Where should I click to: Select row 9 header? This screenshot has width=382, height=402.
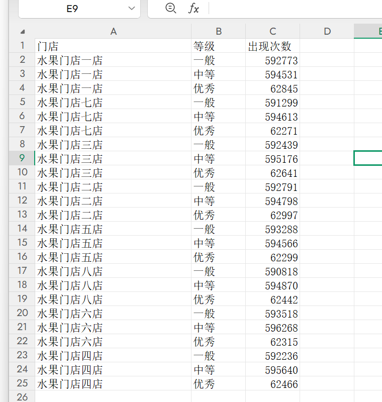click(x=22, y=159)
